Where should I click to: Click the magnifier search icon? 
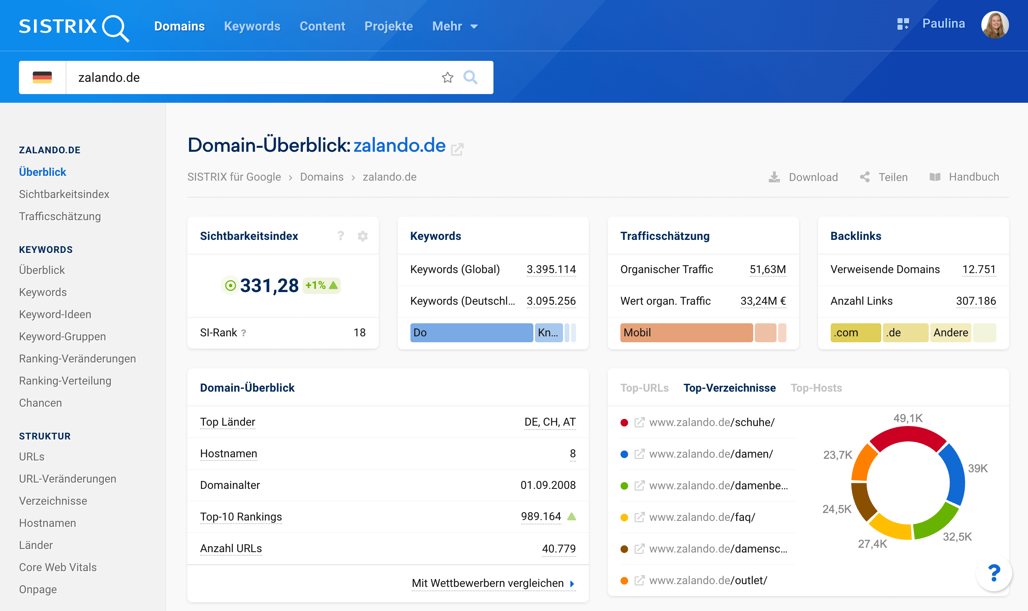471,77
